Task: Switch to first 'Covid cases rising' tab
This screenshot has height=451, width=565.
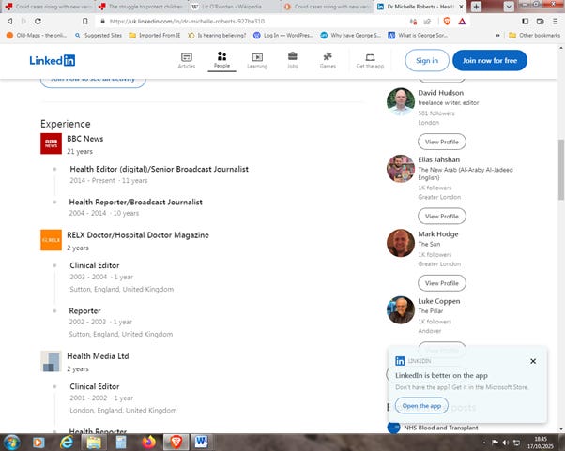Action: pos(49,7)
